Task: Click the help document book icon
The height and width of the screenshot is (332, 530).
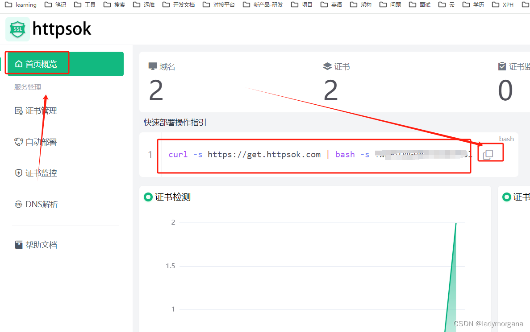Action: 19,245
